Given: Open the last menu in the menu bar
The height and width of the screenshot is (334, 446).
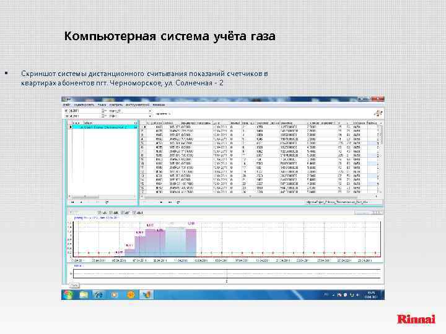Looking at the screenshot, I should pyautogui.click(x=159, y=105).
